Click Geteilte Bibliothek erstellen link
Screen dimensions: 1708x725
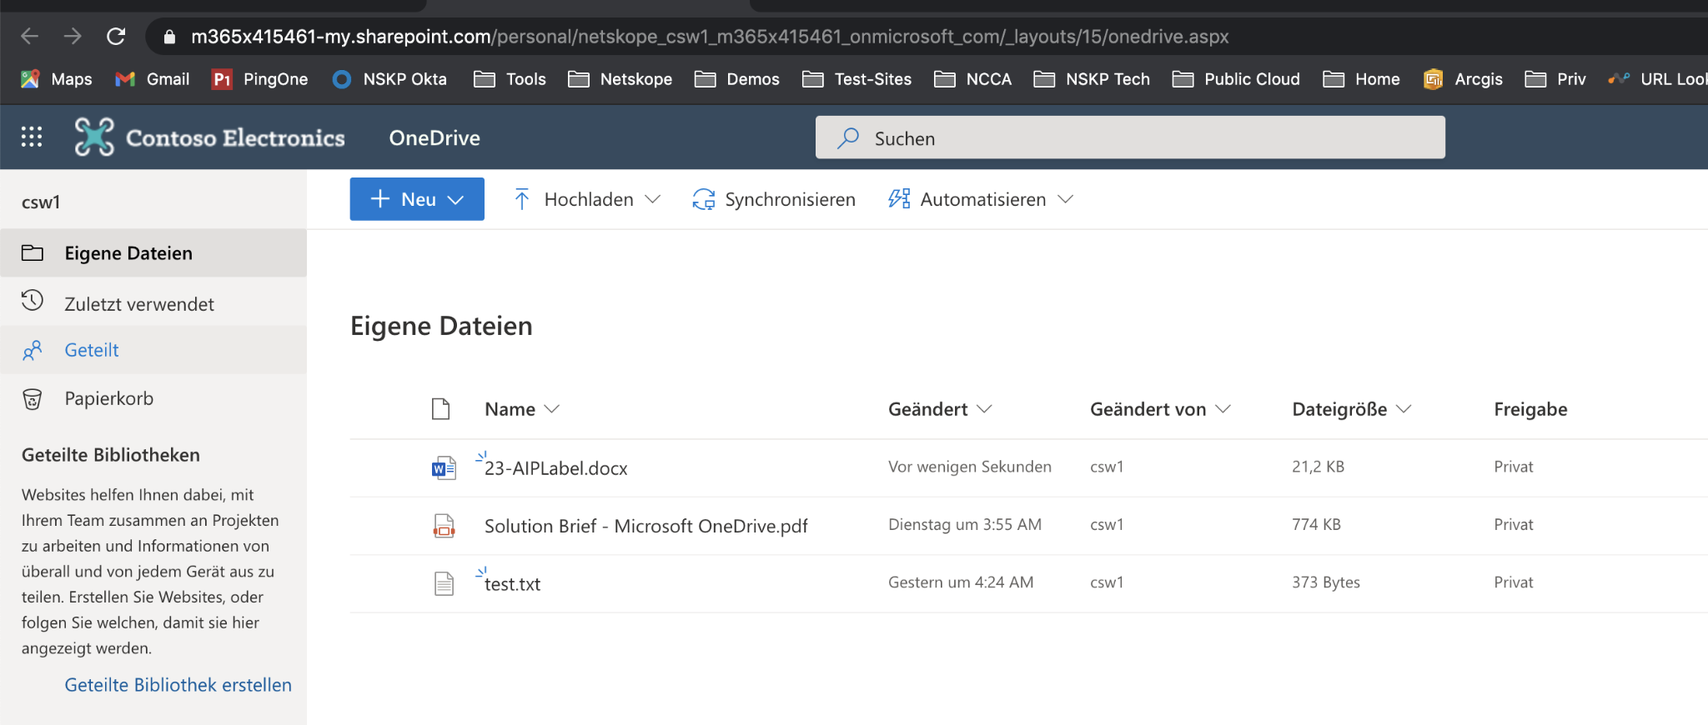178,685
